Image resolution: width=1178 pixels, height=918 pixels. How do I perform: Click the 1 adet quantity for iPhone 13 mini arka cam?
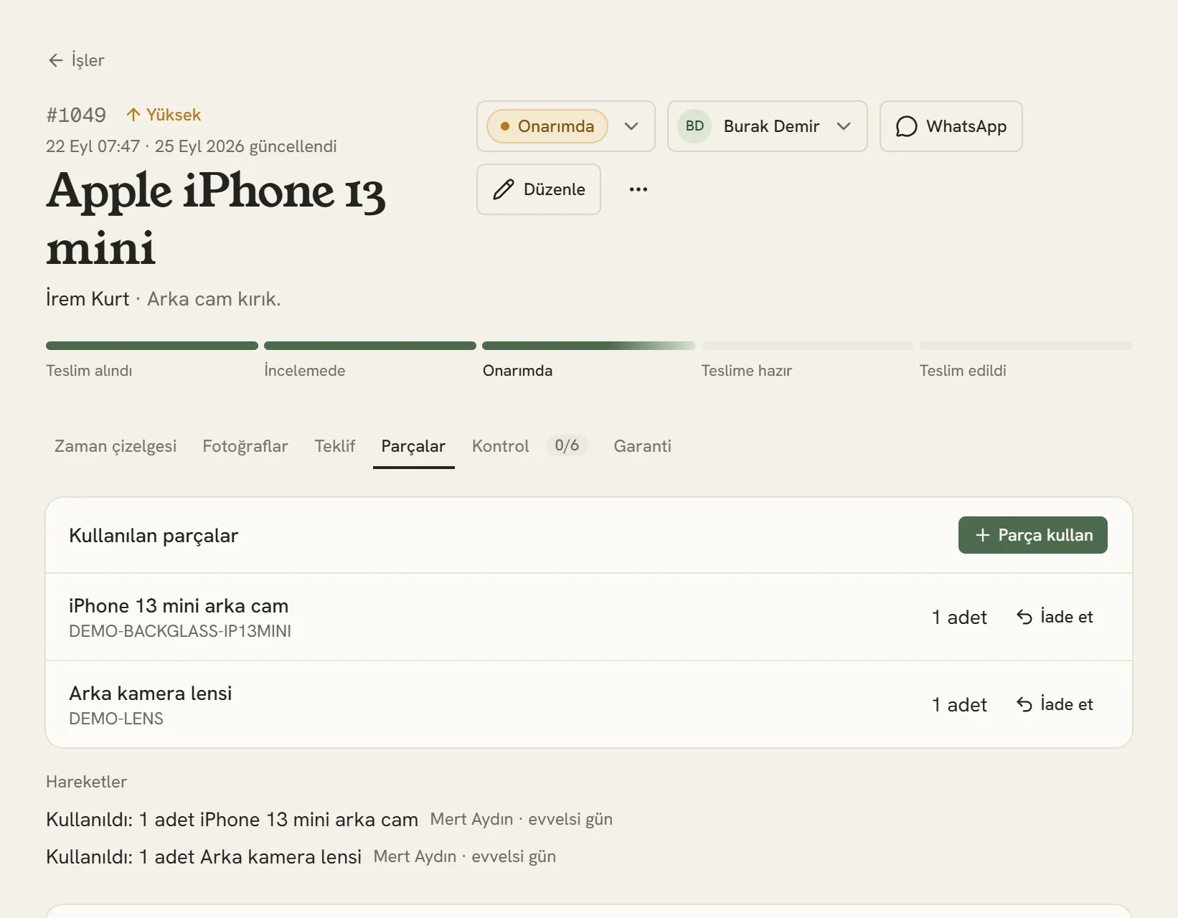pos(959,617)
